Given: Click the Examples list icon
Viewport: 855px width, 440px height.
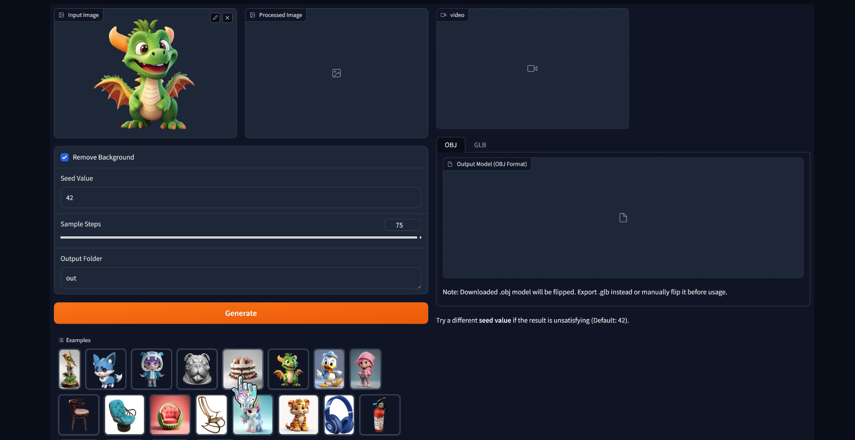Looking at the screenshot, I should tap(61, 340).
